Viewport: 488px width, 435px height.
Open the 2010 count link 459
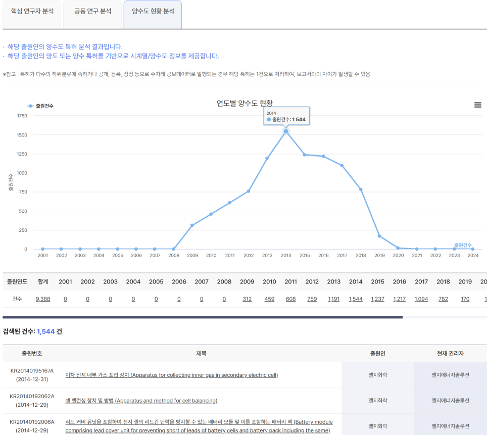click(x=270, y=299)
